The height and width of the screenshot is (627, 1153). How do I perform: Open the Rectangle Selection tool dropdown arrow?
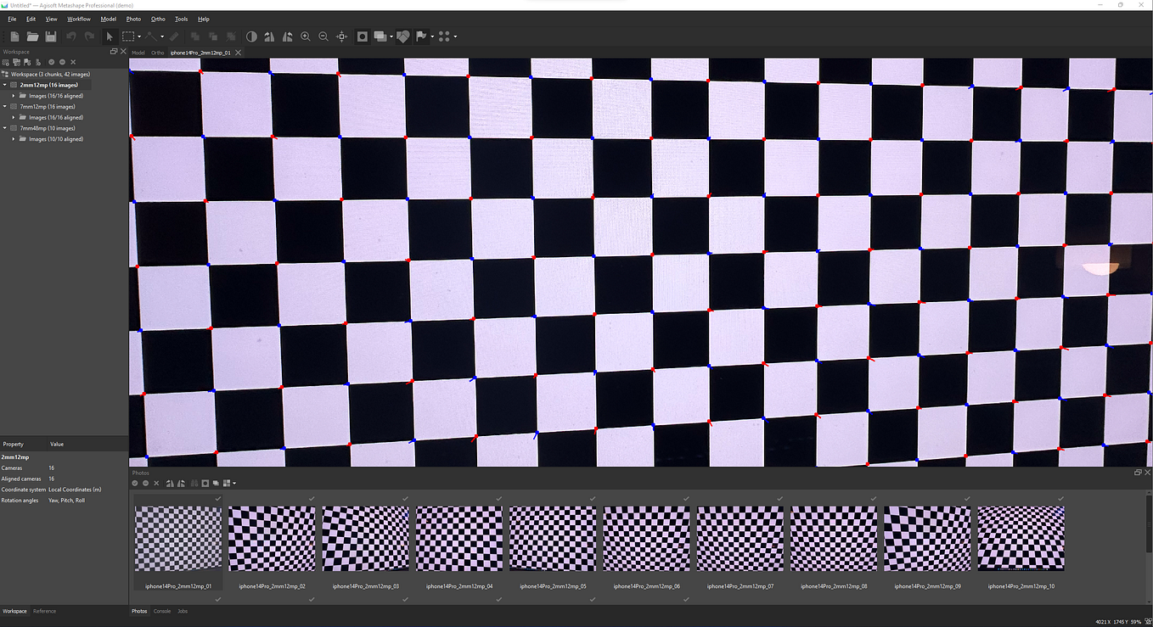pyautogui.click(x=139, y=36)
